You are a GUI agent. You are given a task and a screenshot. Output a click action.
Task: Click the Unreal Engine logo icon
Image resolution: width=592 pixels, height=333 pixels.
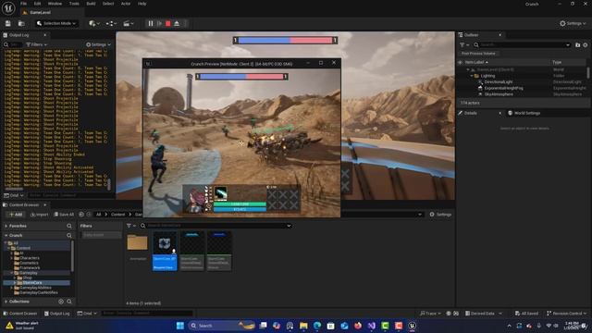coord(8,7)
